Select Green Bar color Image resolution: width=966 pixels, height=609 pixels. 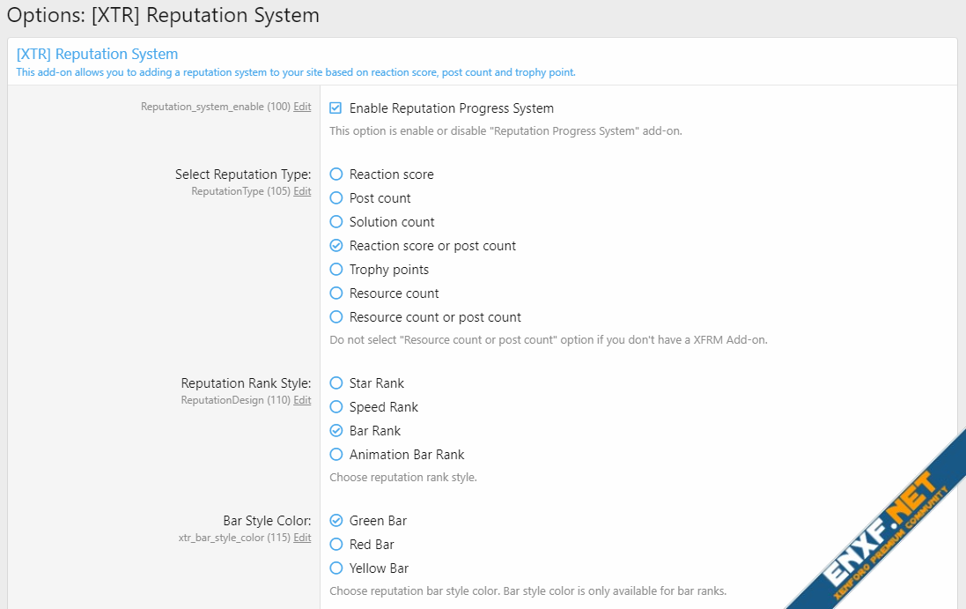336,521
